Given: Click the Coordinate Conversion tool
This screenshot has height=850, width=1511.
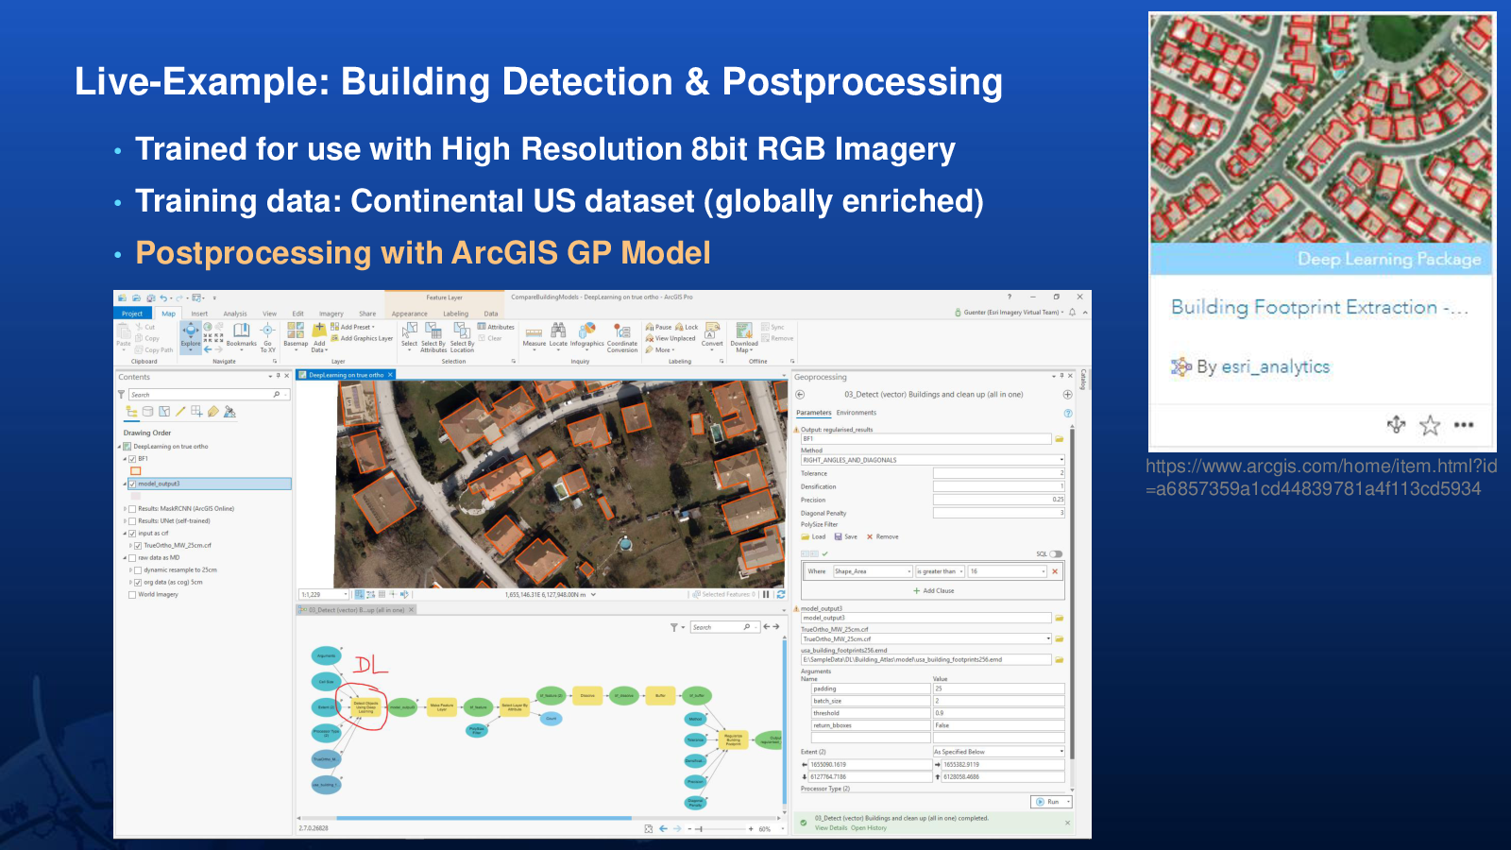Looking at the screenshot, I should click(622, 336).
